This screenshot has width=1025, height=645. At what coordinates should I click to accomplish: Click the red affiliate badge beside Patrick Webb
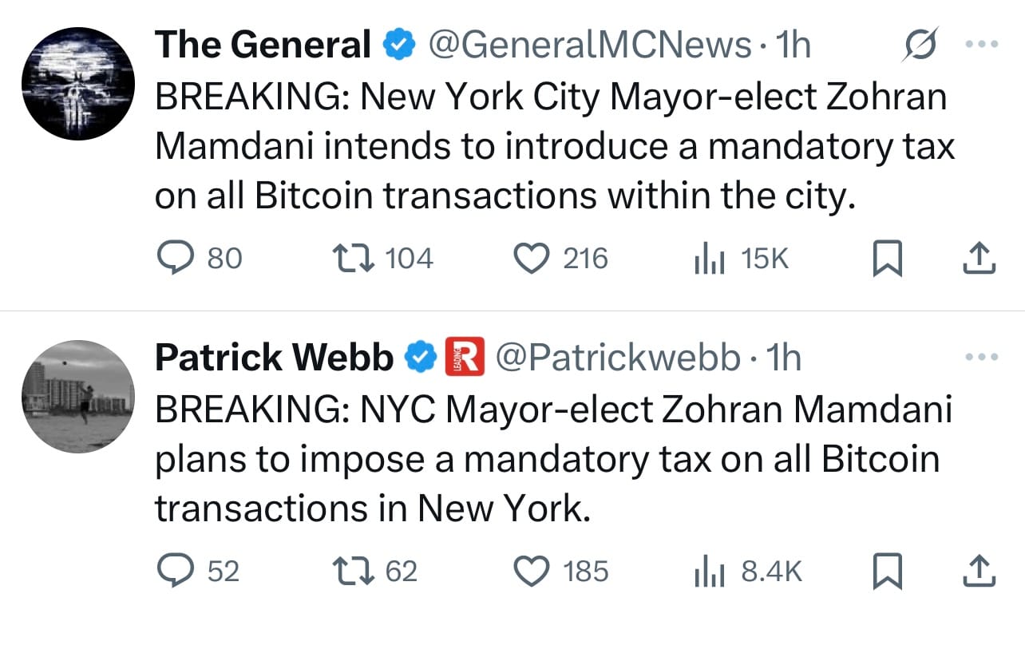(x=464, y=358)
